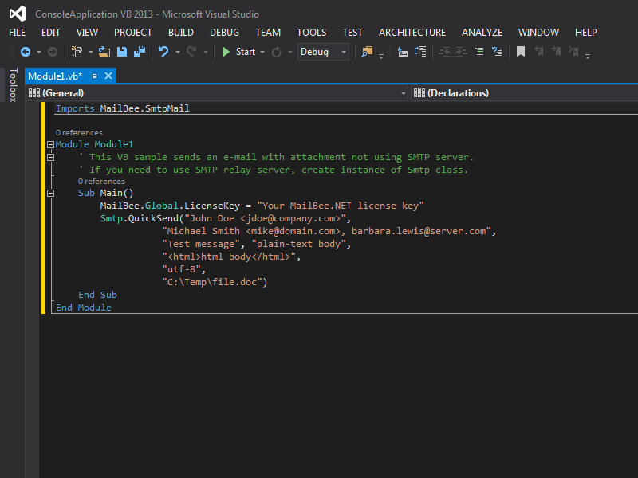Screen dimensions: 638x478
Task: Close the Module1.vb document tab
Action: point(108,76)
